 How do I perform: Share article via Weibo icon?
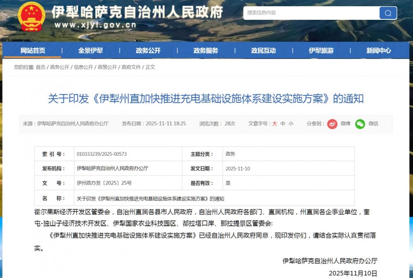332,124
